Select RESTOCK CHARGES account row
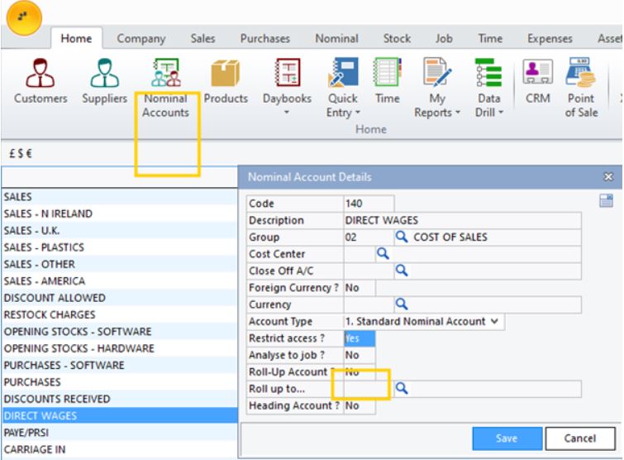 tap(119, 314)
